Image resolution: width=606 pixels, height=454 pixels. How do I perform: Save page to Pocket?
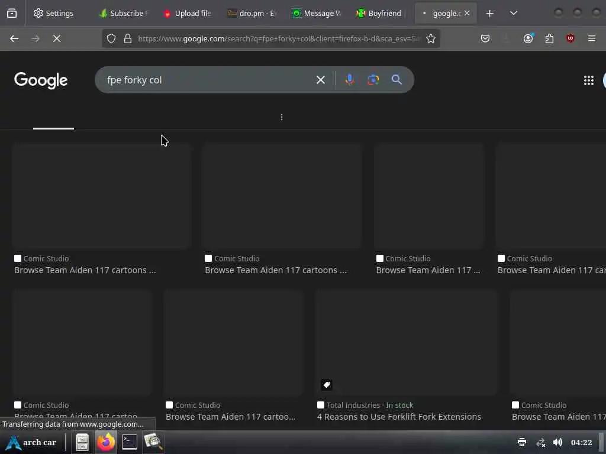click(485, 38)
